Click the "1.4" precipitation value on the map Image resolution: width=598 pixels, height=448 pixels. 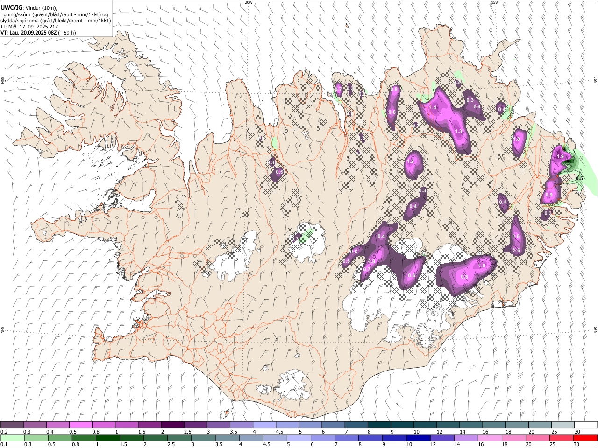tap(433, 108)
